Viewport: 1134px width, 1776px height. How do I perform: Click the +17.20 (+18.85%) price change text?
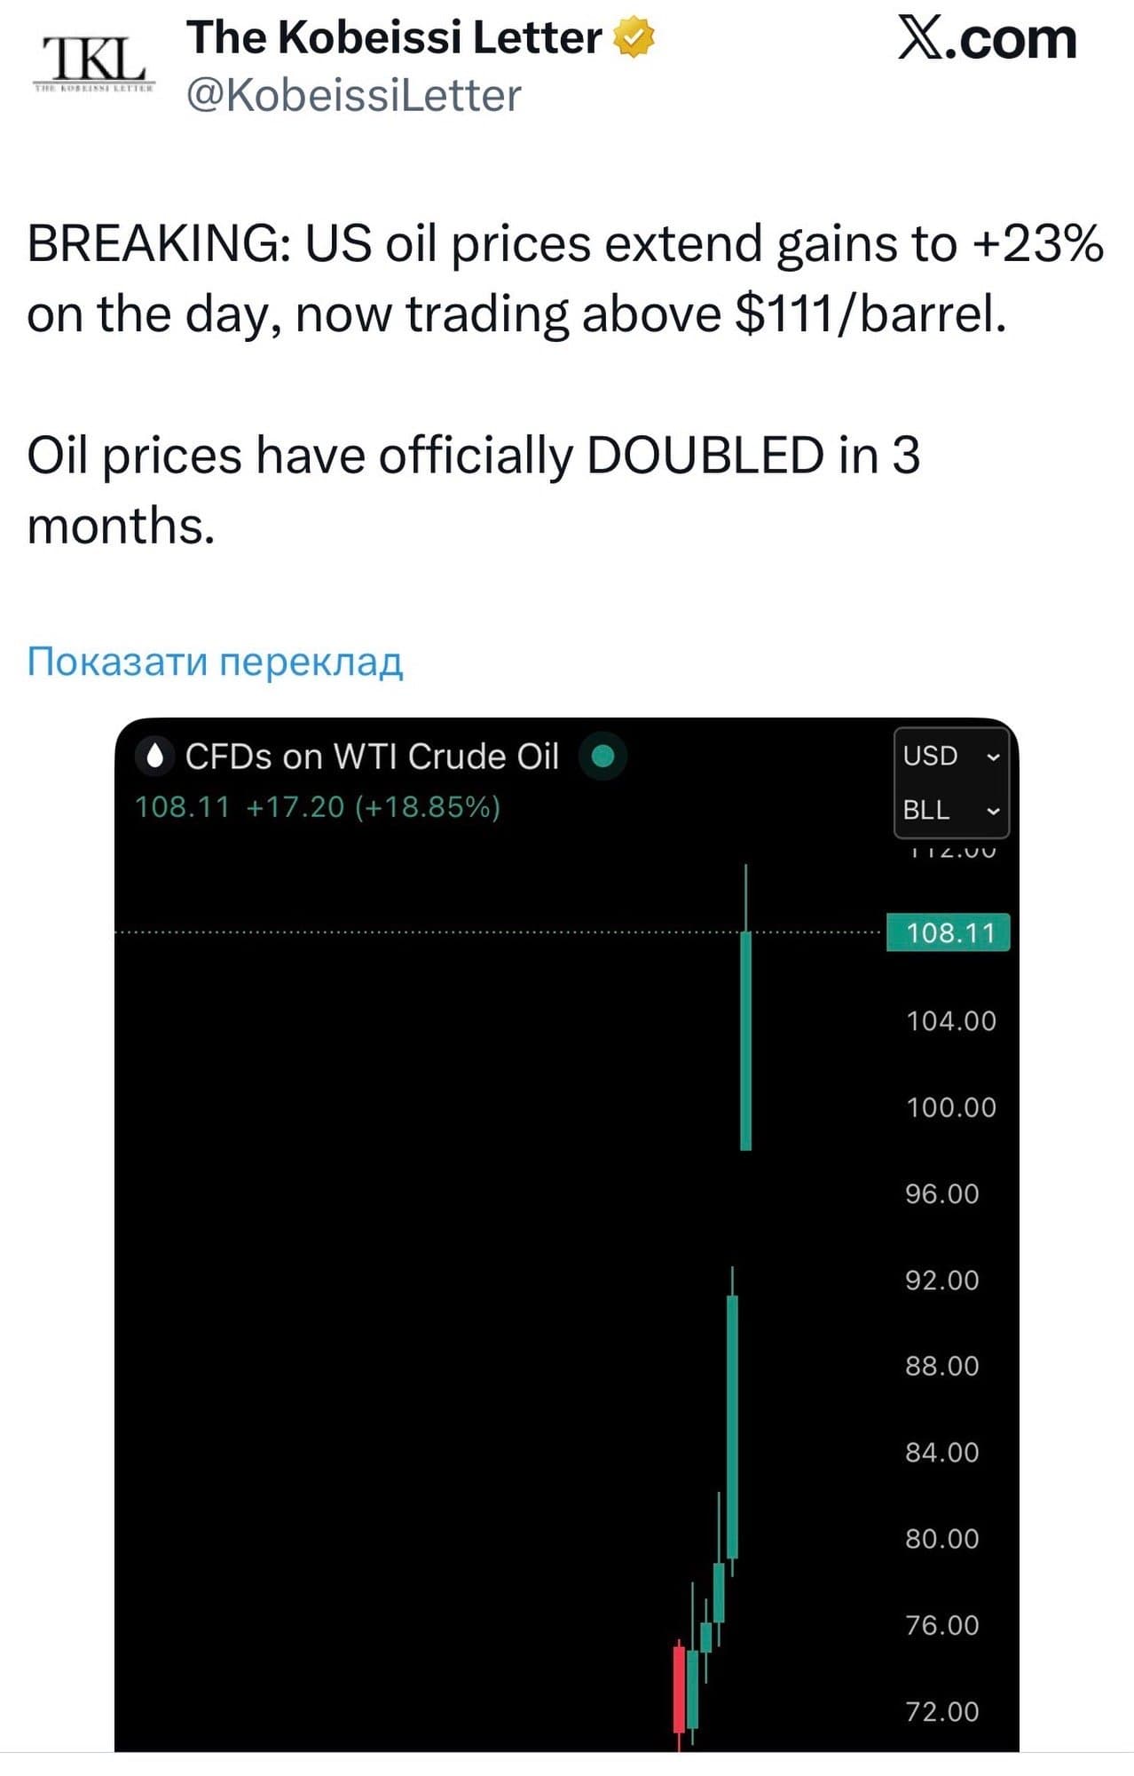click(373, 807)
